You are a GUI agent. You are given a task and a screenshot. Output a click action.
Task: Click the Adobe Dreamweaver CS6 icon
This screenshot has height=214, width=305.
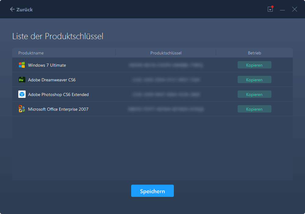[22, 79]
